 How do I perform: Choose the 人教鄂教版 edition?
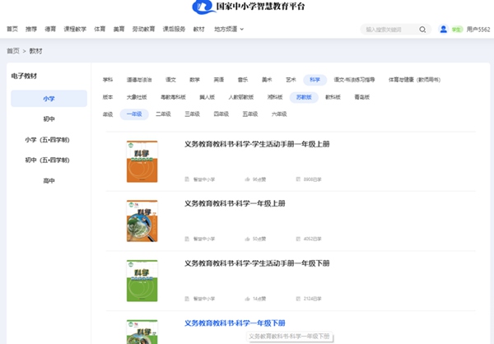pyautogui.click(x=241, y=97)
